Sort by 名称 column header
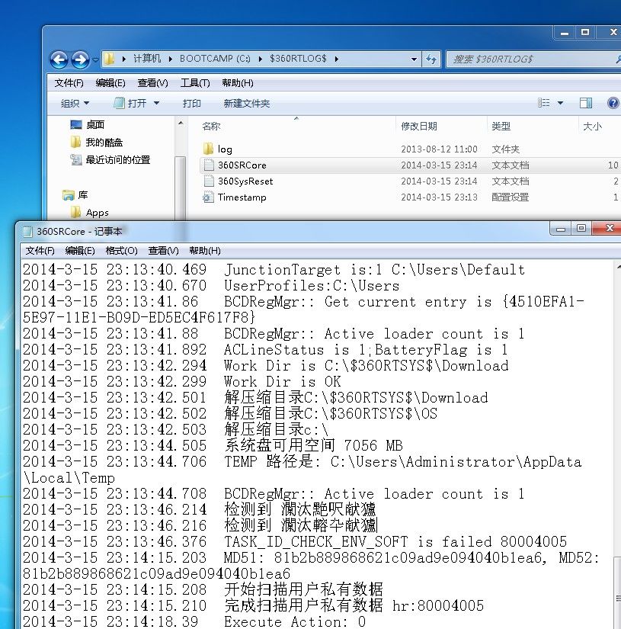 click(x=211, y=127)
